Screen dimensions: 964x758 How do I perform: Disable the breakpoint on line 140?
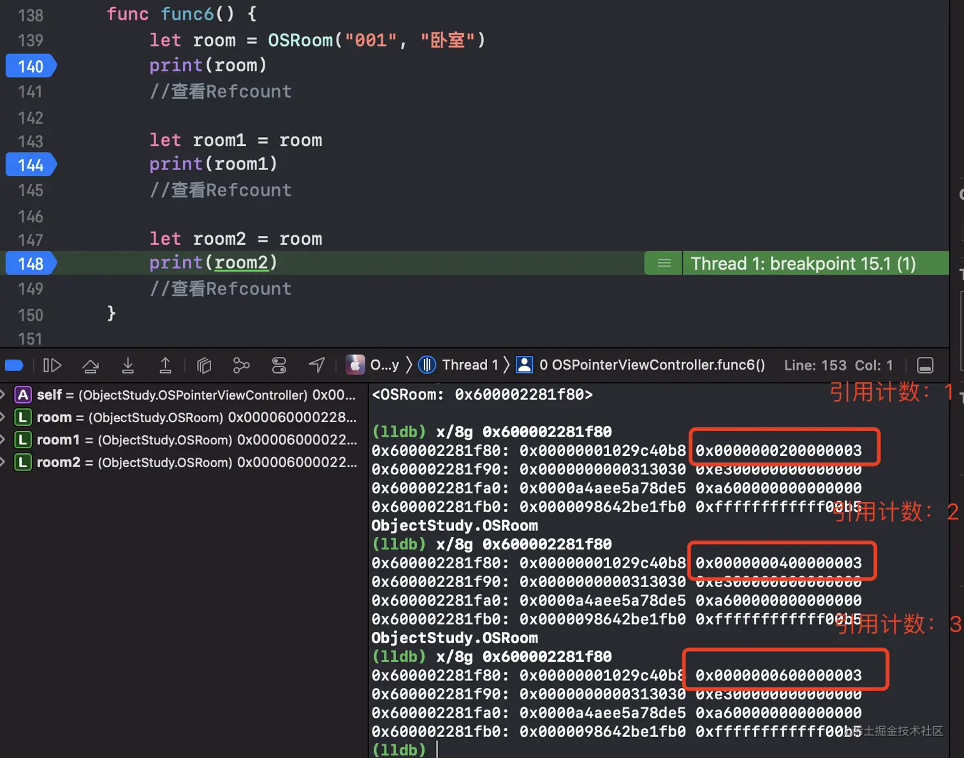(x=31, y=66)
